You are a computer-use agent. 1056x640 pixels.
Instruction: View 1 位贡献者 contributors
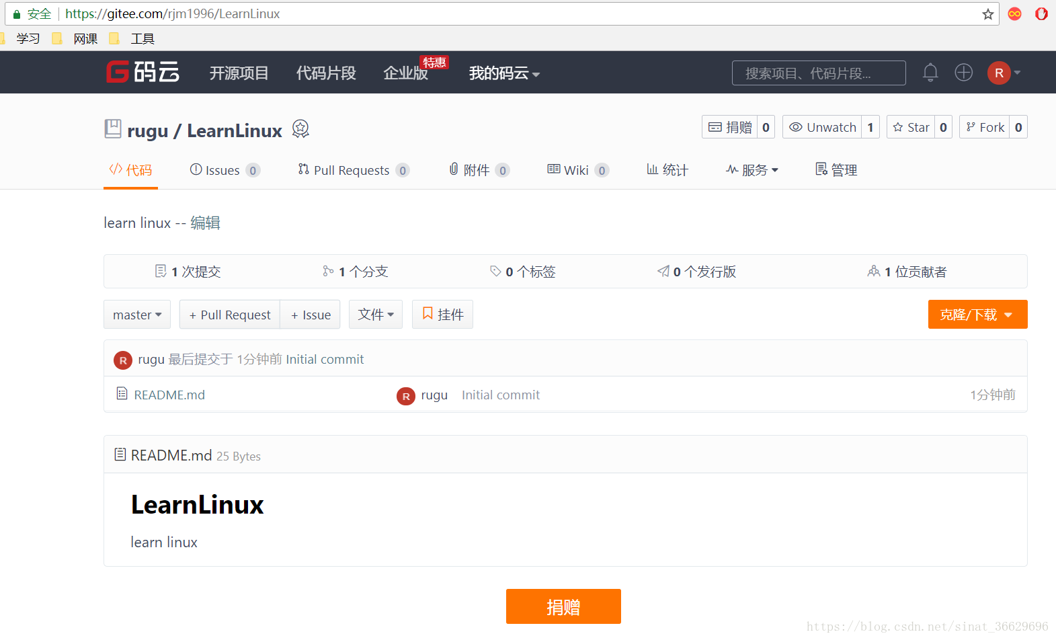907,272
